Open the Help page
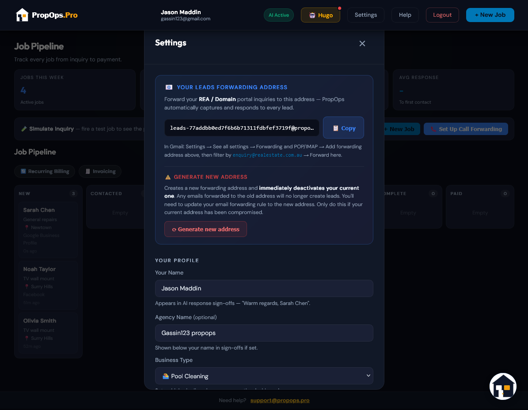The image size is (528, 410). (405, 15)
